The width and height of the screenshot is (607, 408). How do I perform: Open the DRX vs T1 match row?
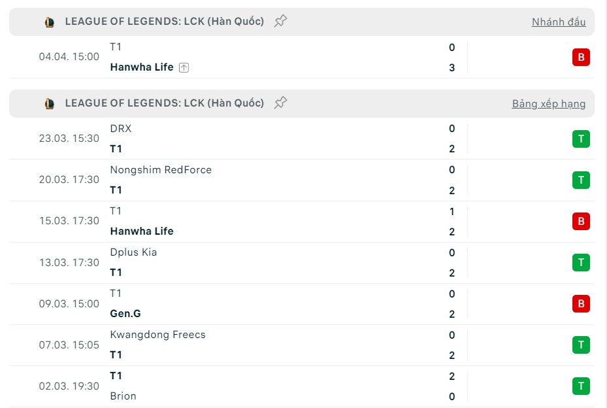pyautogui.click(x=261, y=139)
